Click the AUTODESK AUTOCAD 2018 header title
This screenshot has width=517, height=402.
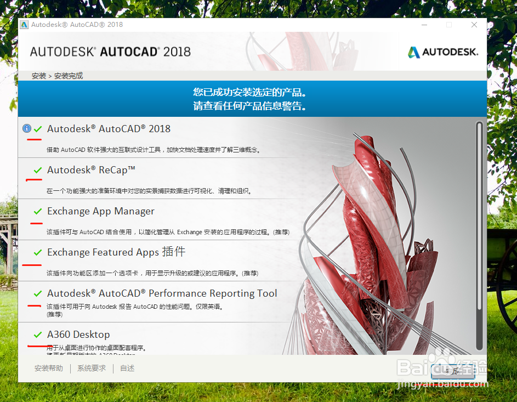[x=110, y=52]
